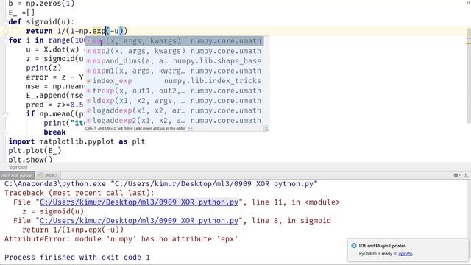Screen dimensions: 471x265
Task: Select expm1 completion entry
Action: pos(174,71)
